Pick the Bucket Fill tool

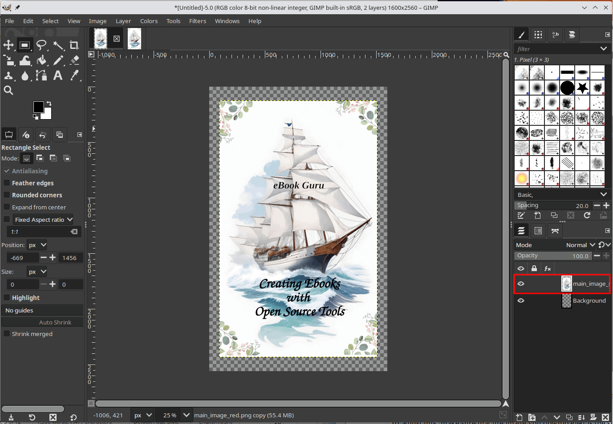[41, 60]
